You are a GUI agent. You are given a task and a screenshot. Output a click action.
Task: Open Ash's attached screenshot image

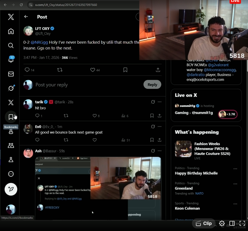click(98, 188)
